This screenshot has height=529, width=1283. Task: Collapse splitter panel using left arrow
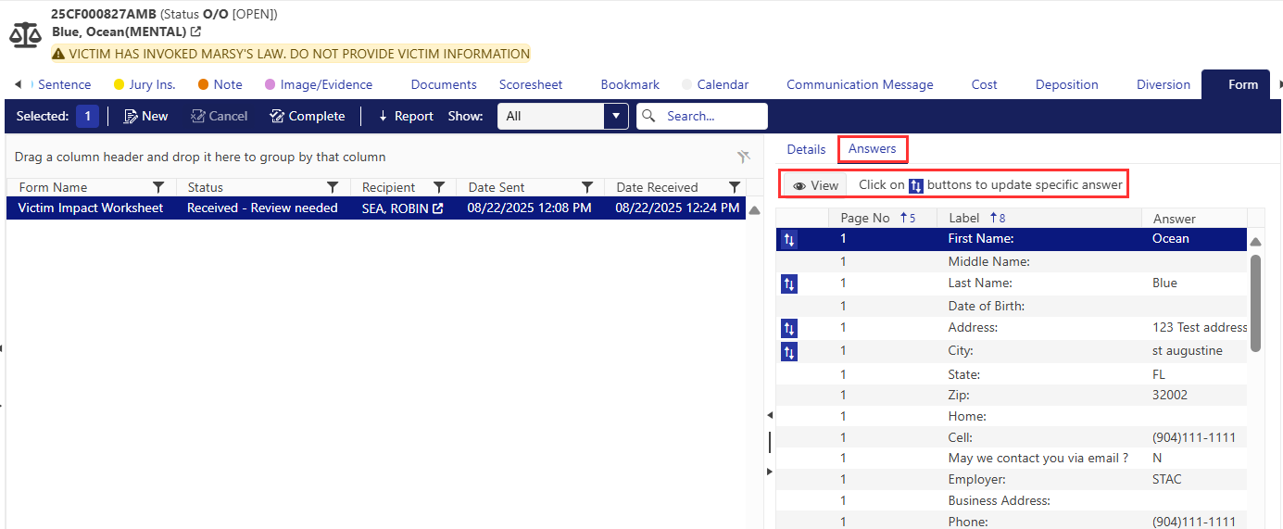point(769,415)
